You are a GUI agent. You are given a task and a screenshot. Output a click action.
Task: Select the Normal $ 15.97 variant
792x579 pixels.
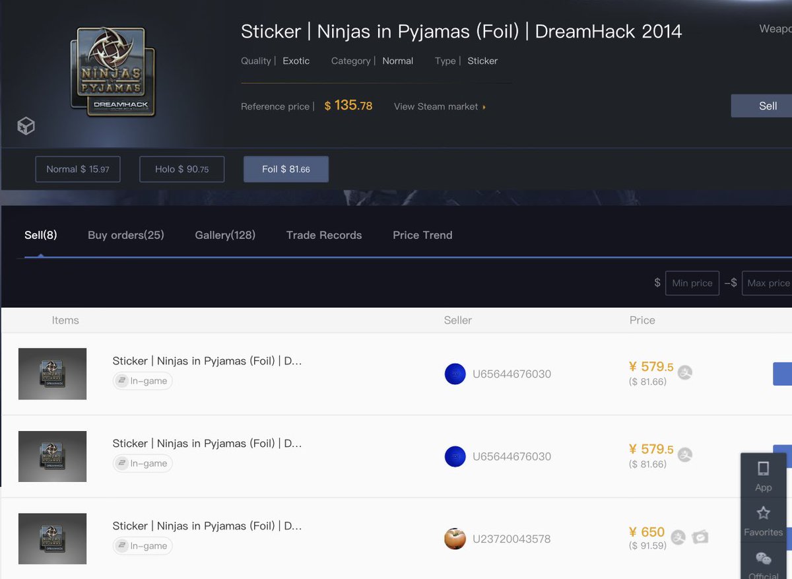[x=78, y=169]
